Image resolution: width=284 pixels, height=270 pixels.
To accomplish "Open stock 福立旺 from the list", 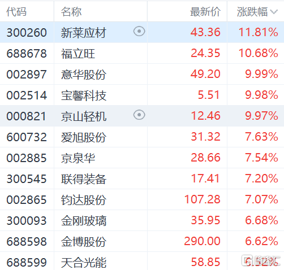I will 78,54.
